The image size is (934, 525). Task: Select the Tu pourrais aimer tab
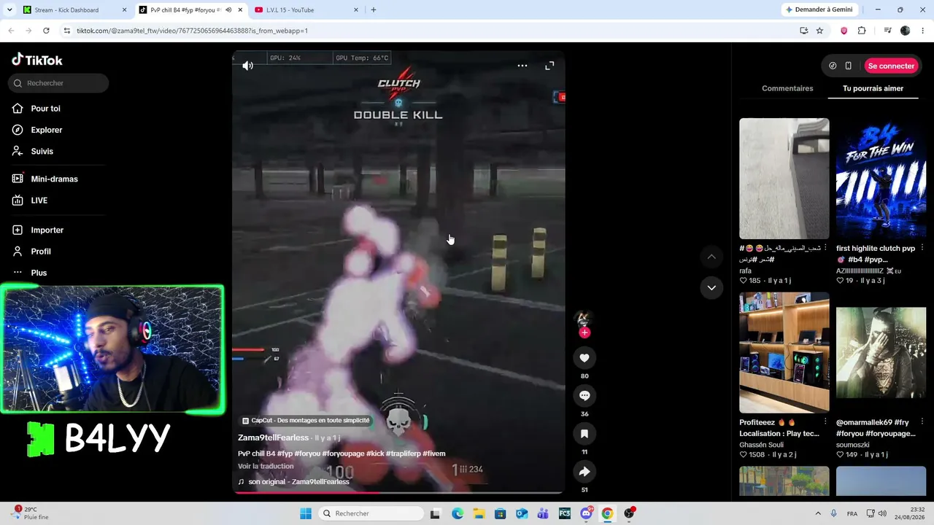pos(873,88)
